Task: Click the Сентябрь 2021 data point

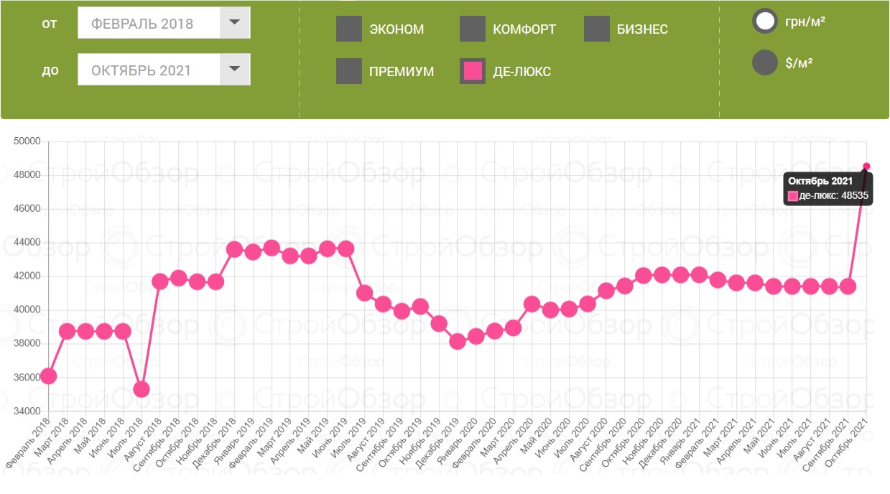Action: (848, 286)
